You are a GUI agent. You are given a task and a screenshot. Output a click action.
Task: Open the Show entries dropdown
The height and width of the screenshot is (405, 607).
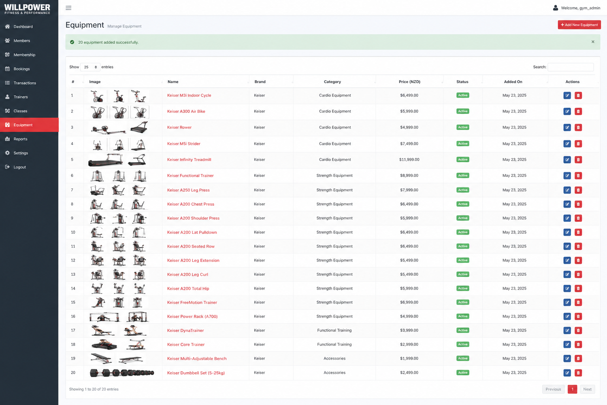click(x=90, y=67)
